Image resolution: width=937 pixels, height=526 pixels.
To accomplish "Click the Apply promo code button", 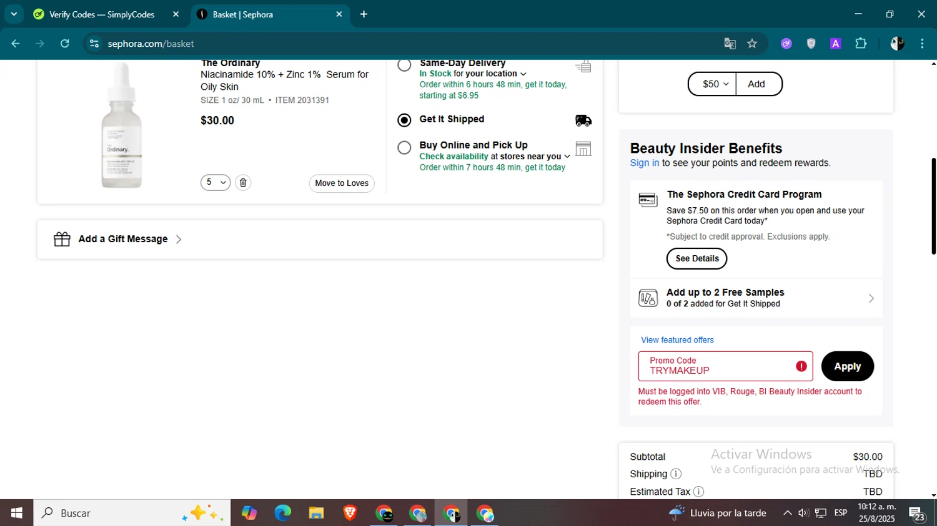I will click(847, 366).
